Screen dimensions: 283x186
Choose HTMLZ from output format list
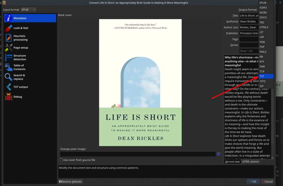pyautogui.click(x=266, y=27)
